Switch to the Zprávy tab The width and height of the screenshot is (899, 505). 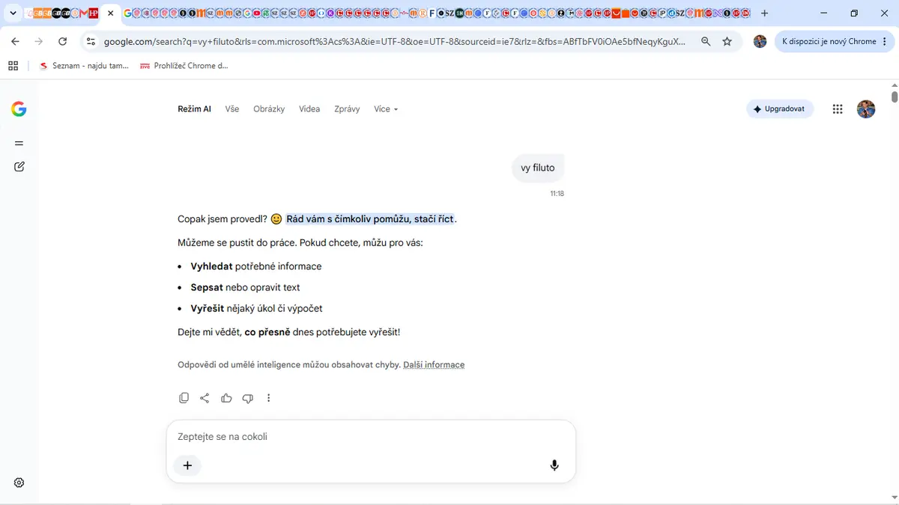347,109
